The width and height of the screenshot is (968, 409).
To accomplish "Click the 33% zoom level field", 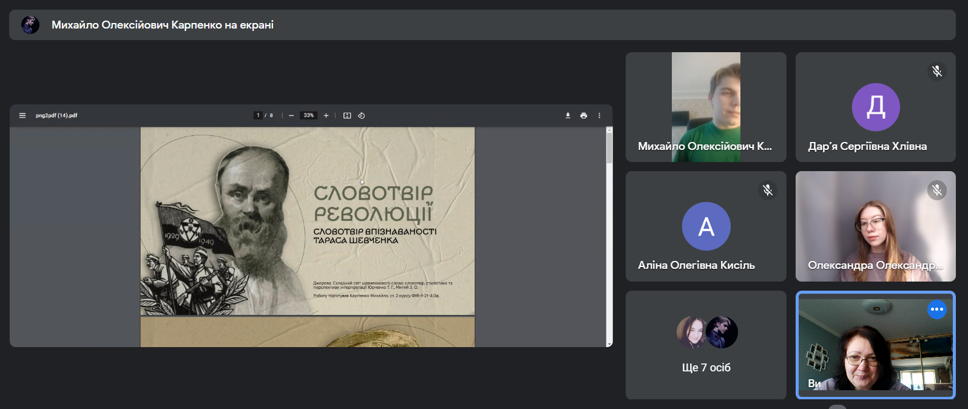I will 308,115.
